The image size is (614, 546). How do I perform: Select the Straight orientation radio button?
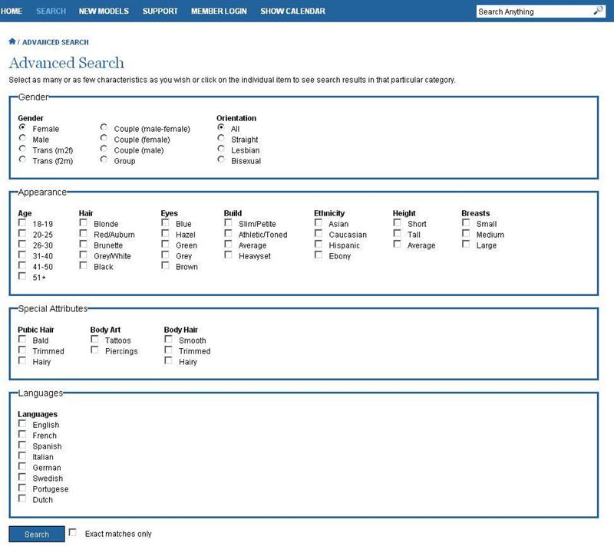coord(221,138)
